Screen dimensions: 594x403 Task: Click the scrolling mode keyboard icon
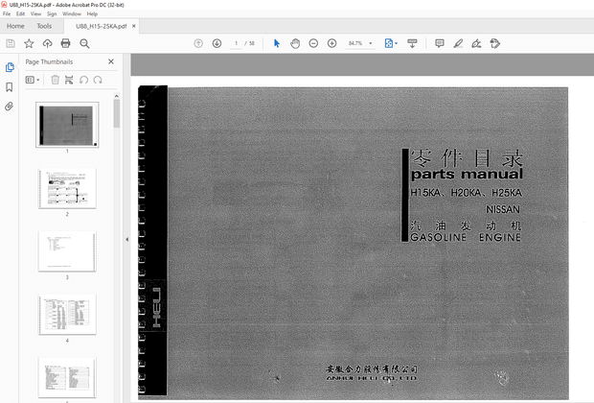point(413,43)
